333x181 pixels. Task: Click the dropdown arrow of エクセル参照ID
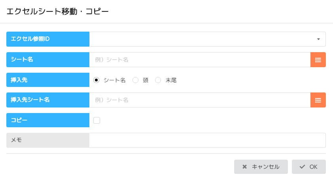(318, 39)
